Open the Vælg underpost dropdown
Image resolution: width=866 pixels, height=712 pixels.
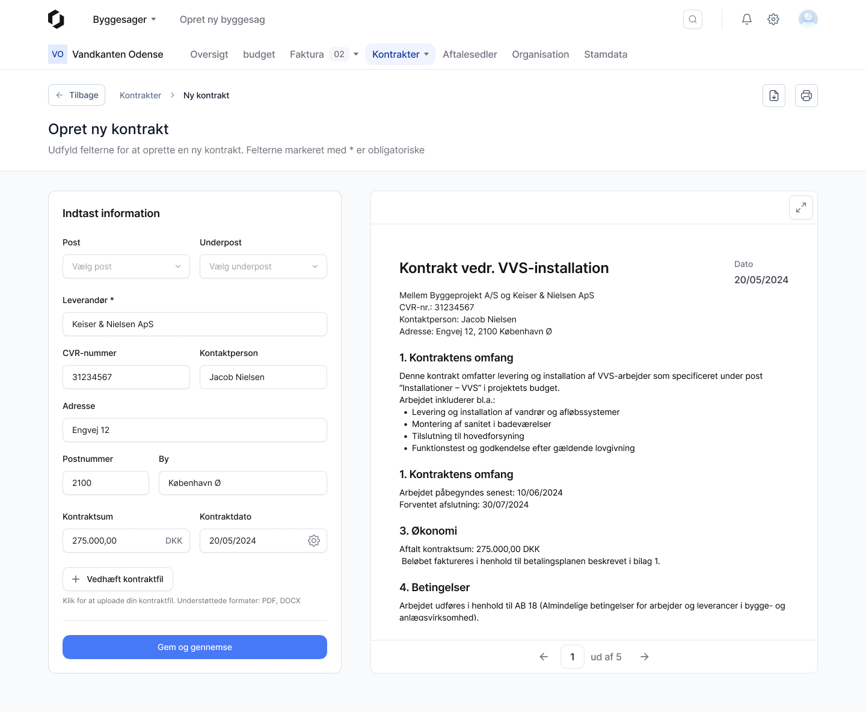tap(263, 266)
